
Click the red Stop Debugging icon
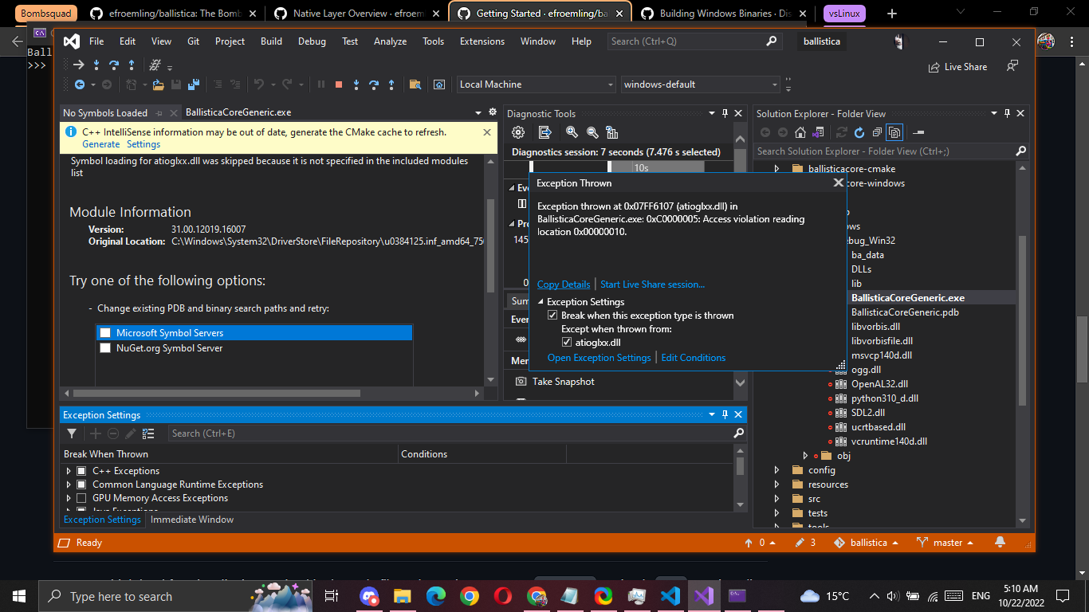pyautogui.click(x=339, y=84)
